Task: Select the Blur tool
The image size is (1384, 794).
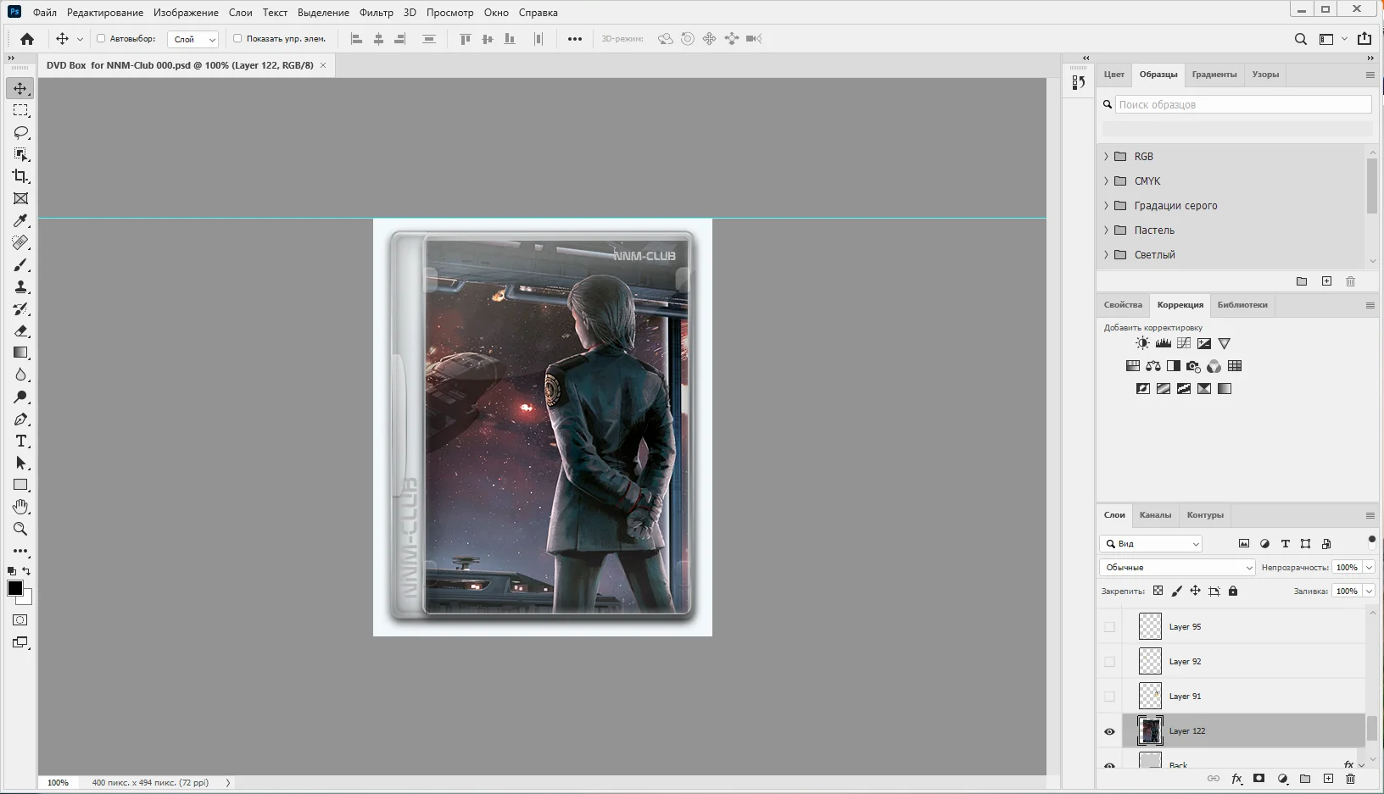Action: pos(20,375)
